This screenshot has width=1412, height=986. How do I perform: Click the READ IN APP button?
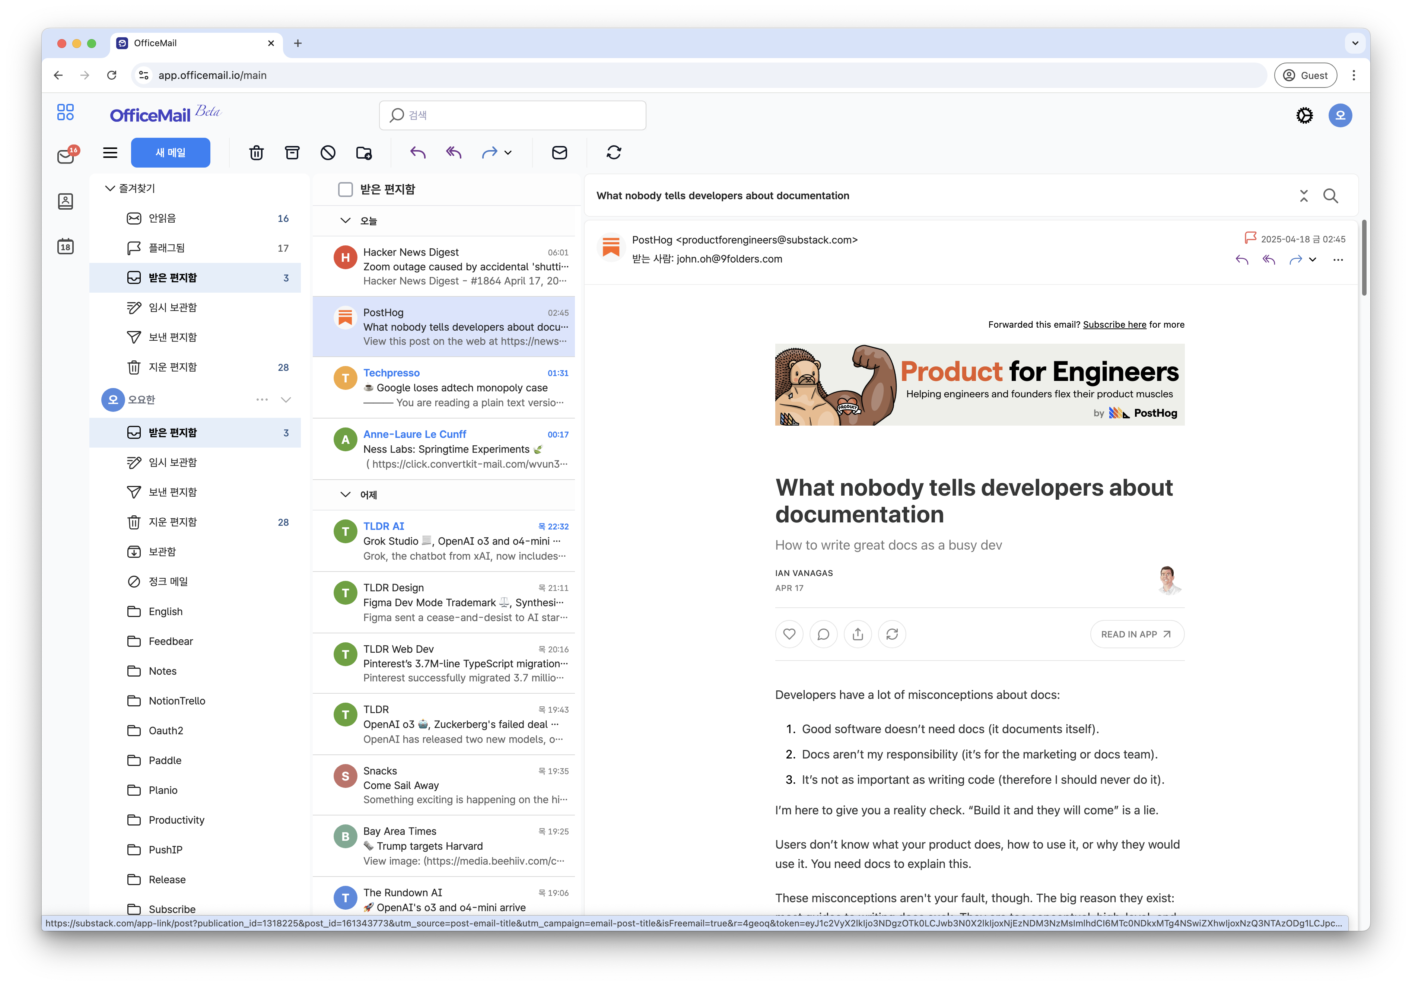1136,634
